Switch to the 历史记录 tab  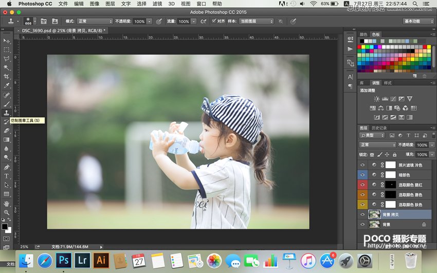coord(379,128)
